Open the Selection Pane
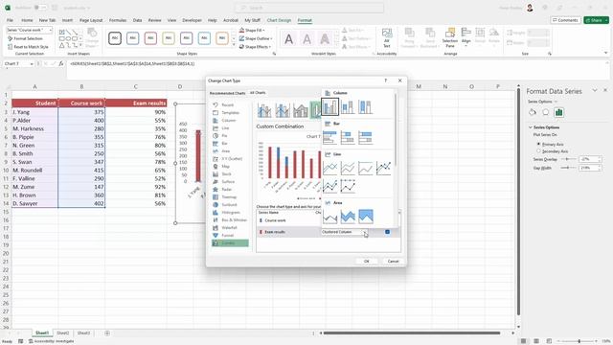This screenshot has height=345, width=613. (450, 38)
